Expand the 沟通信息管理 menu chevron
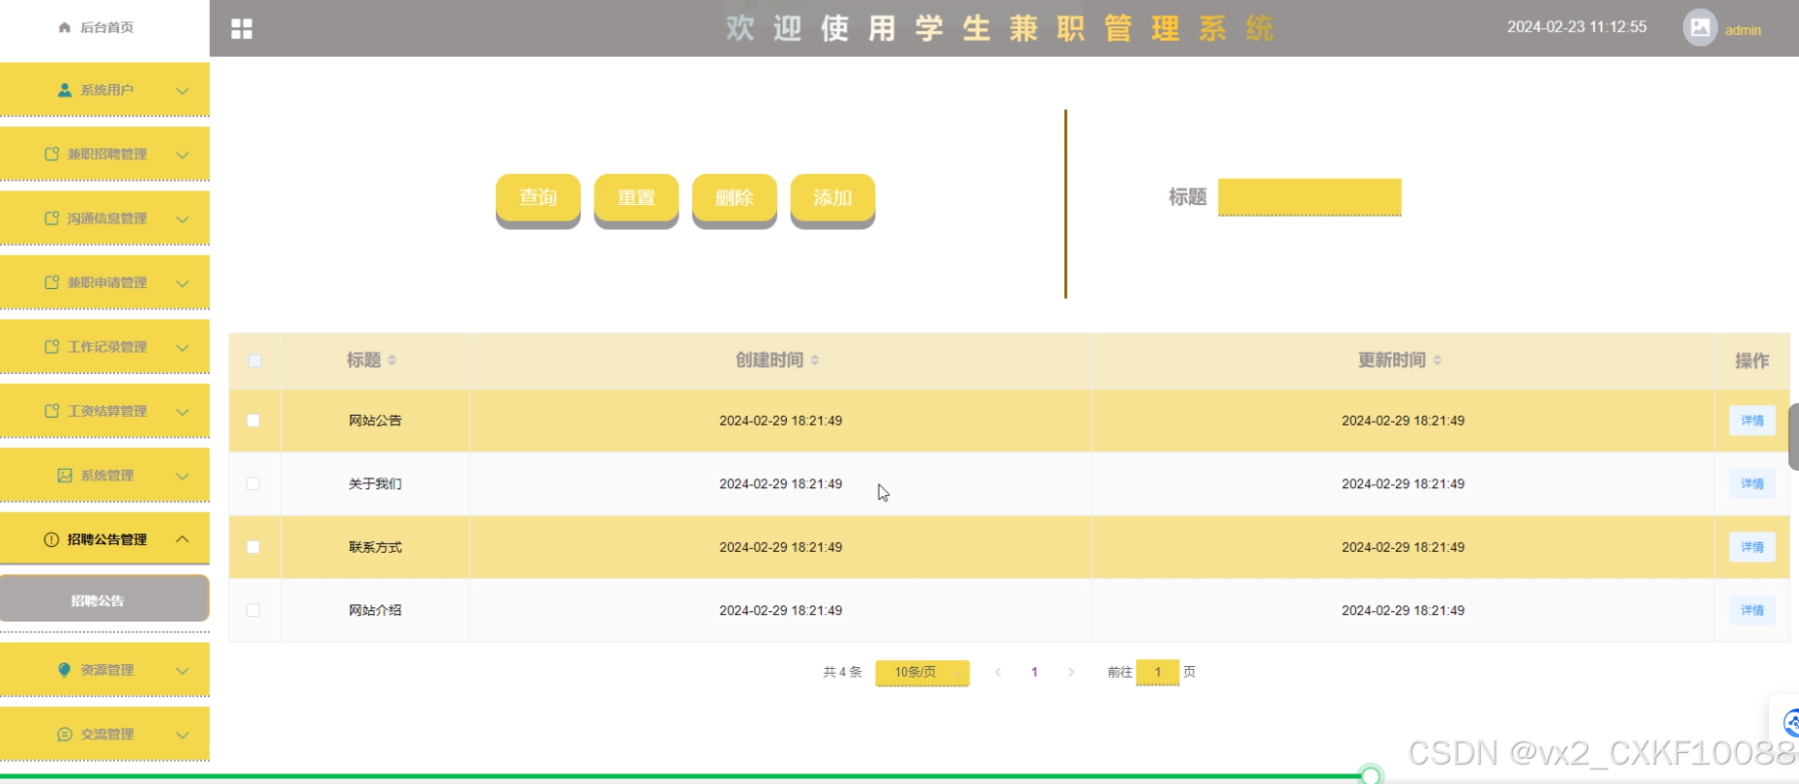1799x784 pixels. pos(182,219)
